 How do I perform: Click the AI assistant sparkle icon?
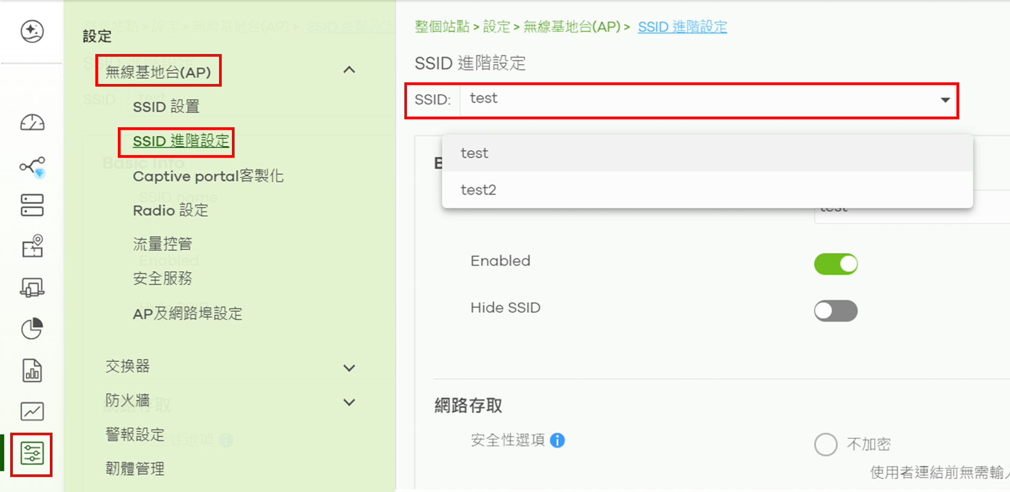tap(32, 31)
